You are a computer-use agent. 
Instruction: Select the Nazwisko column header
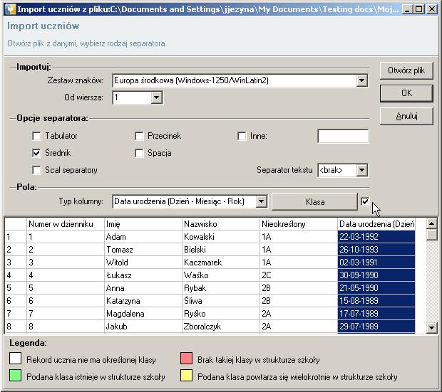(221, 224)
